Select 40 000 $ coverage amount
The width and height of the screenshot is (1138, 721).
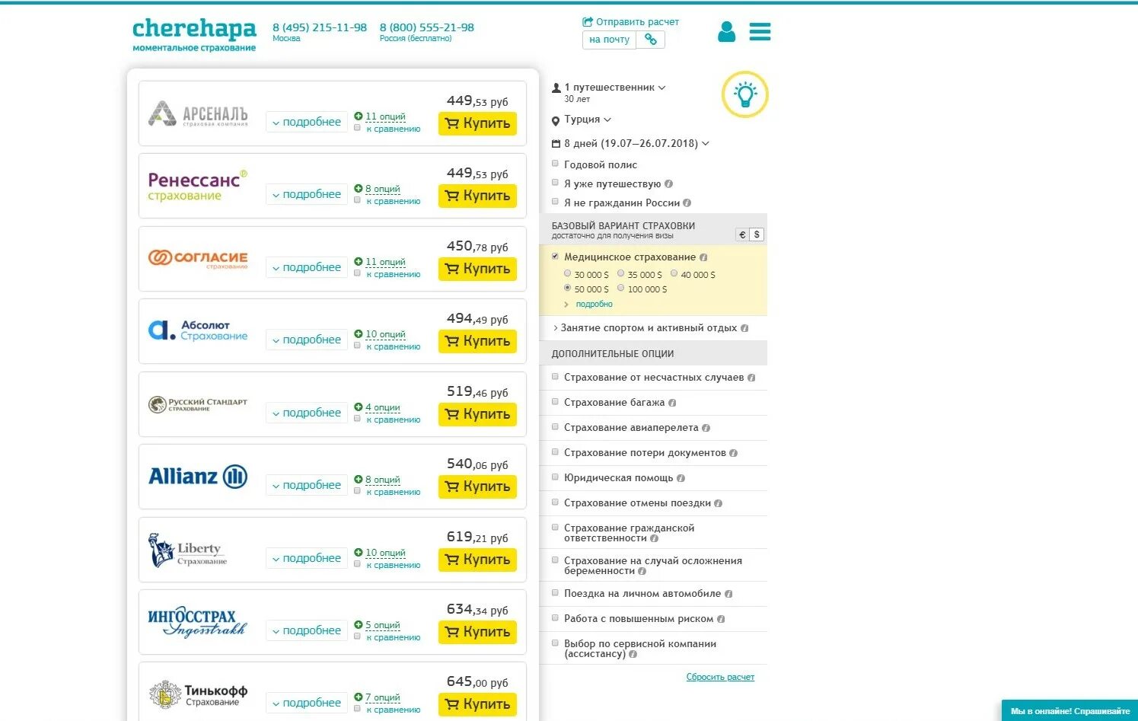674,273
